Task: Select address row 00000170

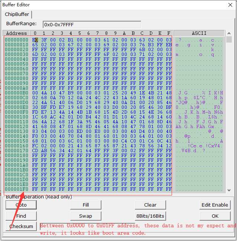Action: [x=16, y=151]
